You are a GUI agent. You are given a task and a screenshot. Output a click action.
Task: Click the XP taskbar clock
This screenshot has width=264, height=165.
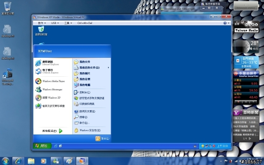(222, 146)
